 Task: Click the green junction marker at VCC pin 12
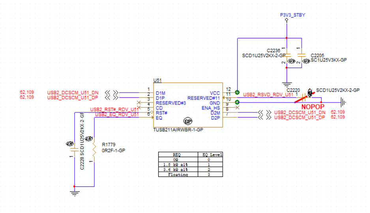pyautogui.click(x=237, y=92)
